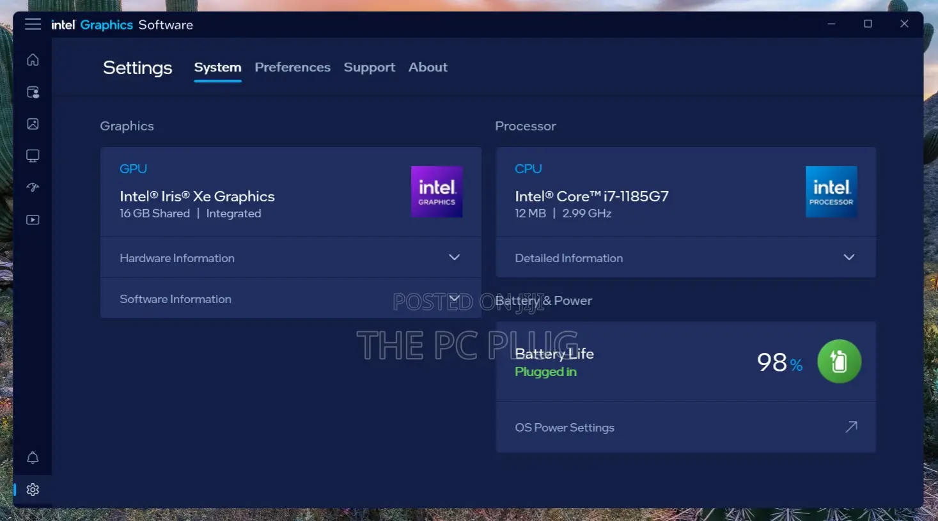
Task: Open the image gallery sidebar icon
Action: [33, 124]
